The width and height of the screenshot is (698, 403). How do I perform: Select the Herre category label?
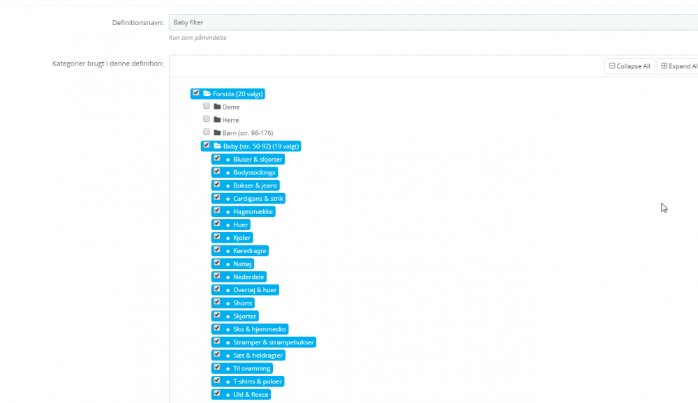[x=230, y=120]
